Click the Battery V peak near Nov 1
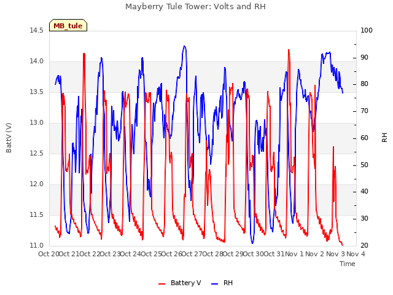This screenshot has width=393, height=295. [x=289, y=50]
